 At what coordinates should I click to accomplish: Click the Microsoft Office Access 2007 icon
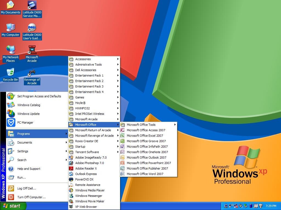(123, 130)
